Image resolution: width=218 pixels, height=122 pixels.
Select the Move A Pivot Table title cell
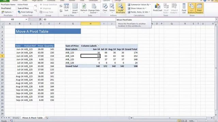48,31
